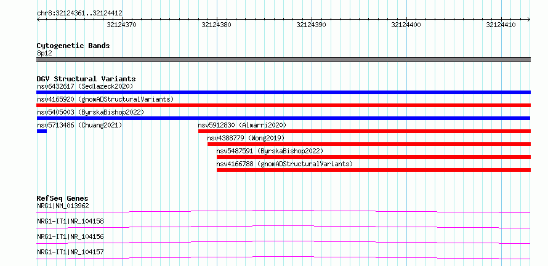This screenshot has width=548, height=266.
Task: Open the nsv4165920 (gnomADStructuralVariants) label
Action: [x=105, y=99]
